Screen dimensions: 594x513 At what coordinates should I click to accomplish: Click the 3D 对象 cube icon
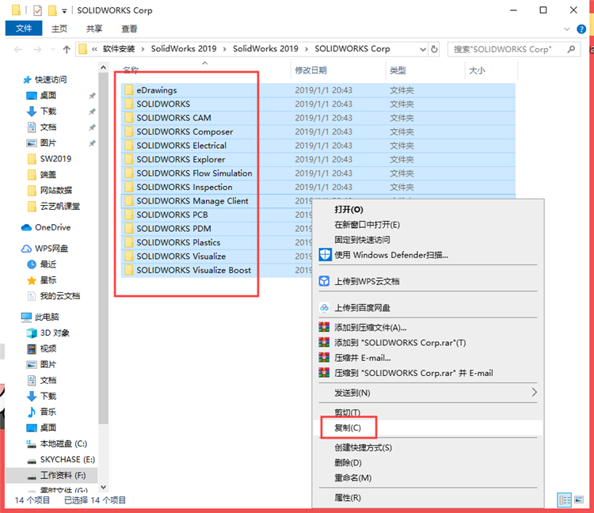pyautogui.click(x=32, y=332)
